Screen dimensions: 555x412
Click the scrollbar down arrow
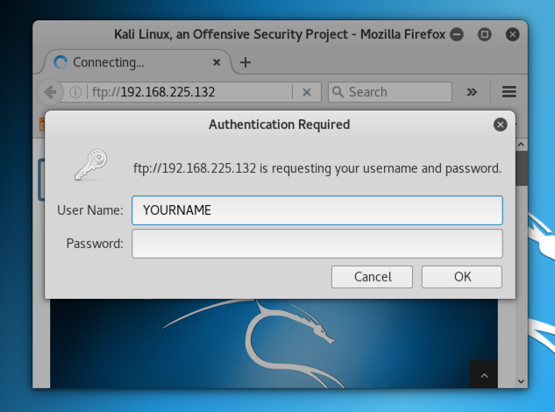pyautogui.click(x=522, y=381)
